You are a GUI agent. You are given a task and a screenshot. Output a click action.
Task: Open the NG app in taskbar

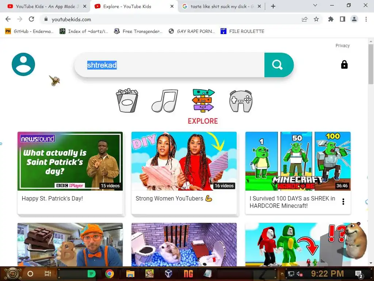pyautogui.click(x=188, y=274)
